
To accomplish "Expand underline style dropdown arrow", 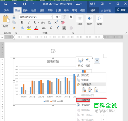I will pos(39,23).
